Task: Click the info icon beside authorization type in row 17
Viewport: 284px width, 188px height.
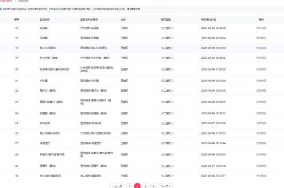Action: click(172, 38)
